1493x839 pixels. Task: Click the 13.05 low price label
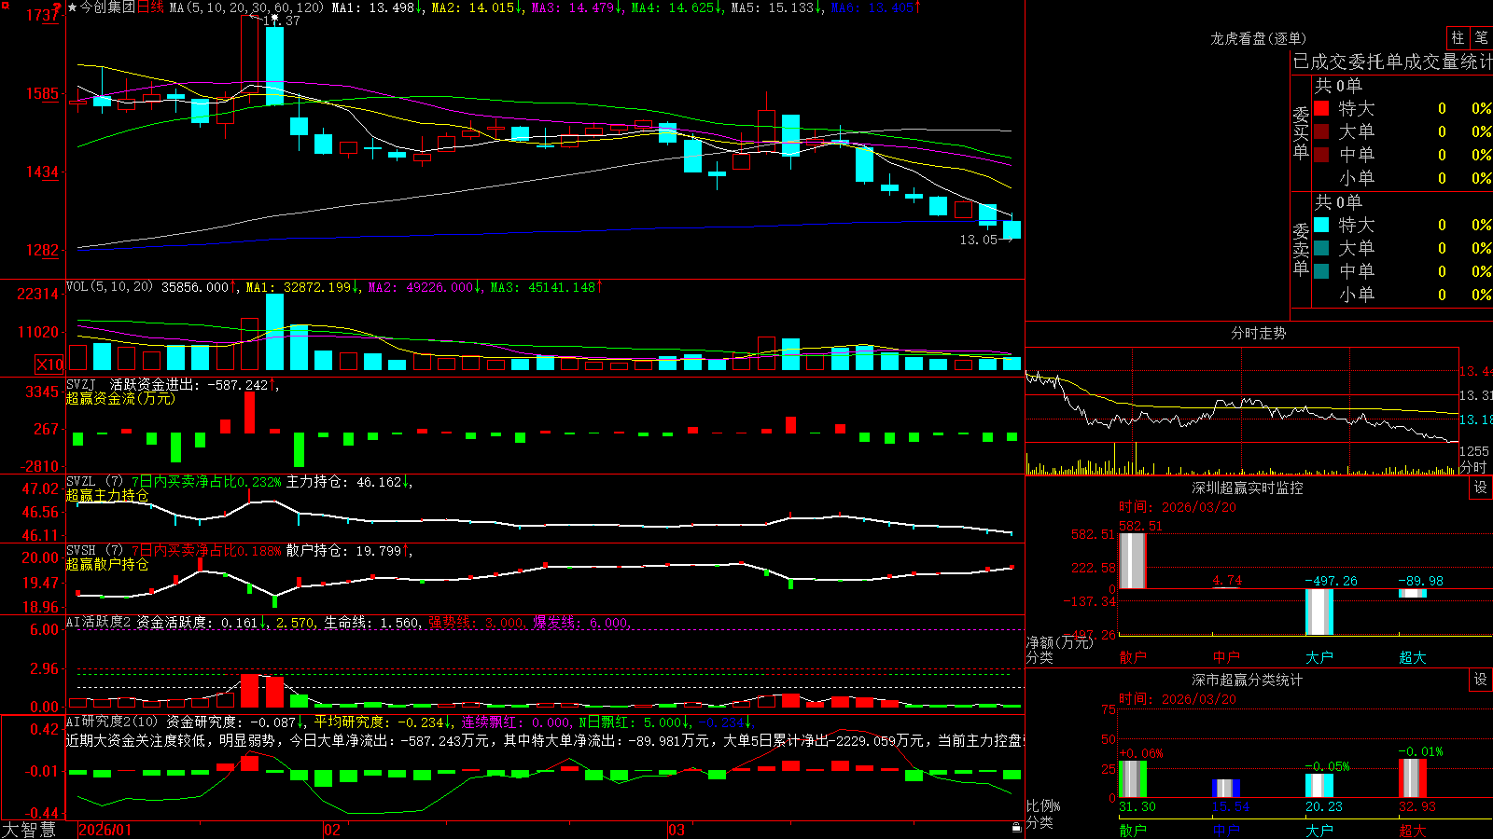(x=979, y=240)
